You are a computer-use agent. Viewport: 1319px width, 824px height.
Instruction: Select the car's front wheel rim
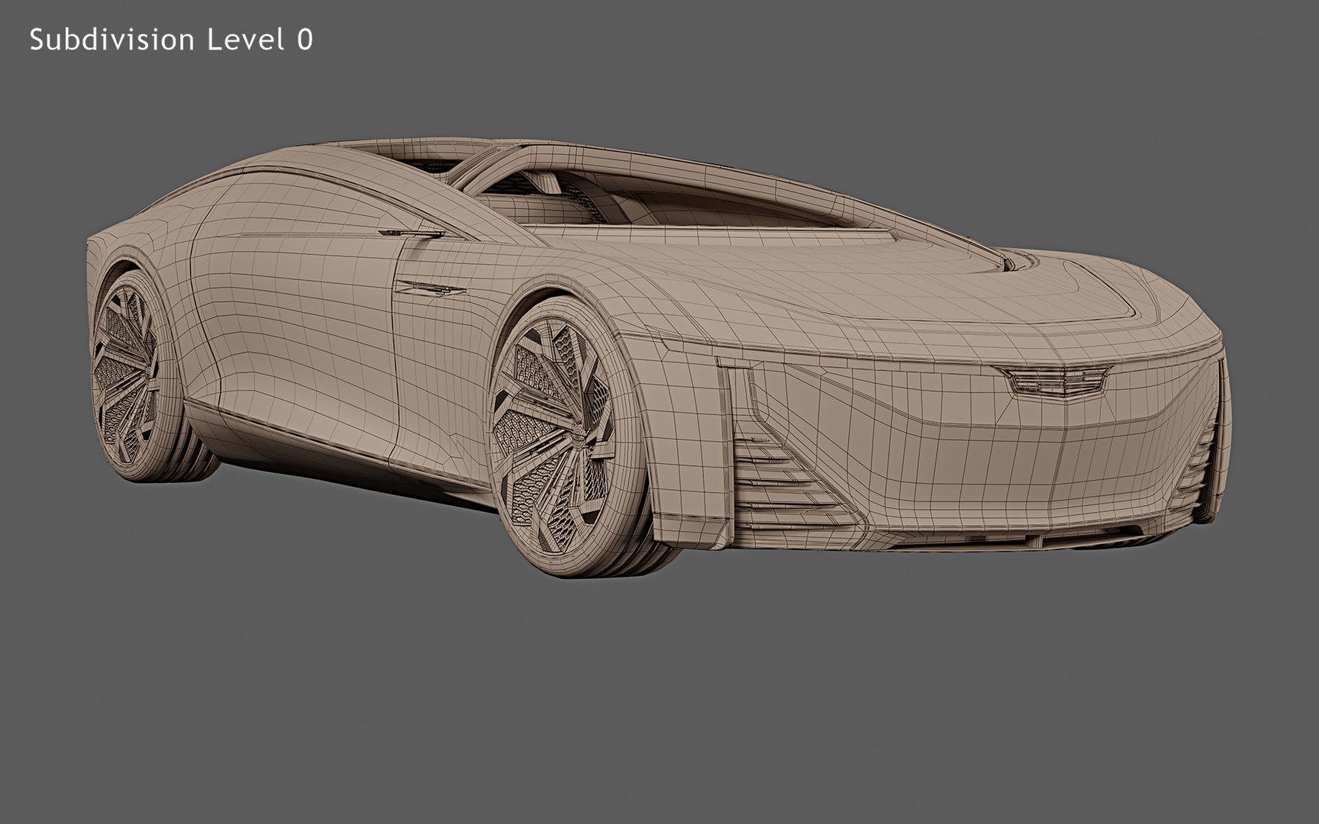pyautogui.click(x=552, y=434)
